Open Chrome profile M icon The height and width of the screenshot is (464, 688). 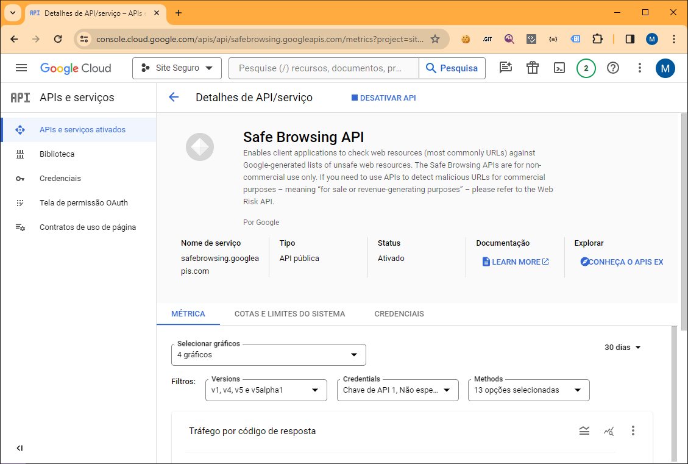point(652,39)
